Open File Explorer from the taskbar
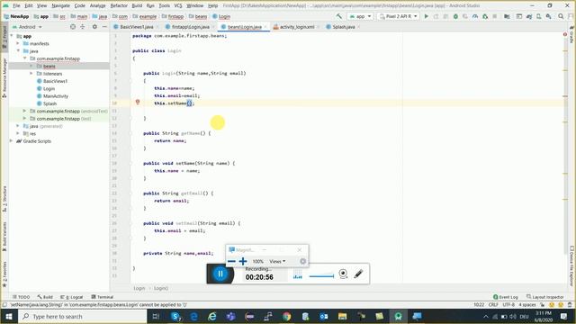 [x=342, y=316]
